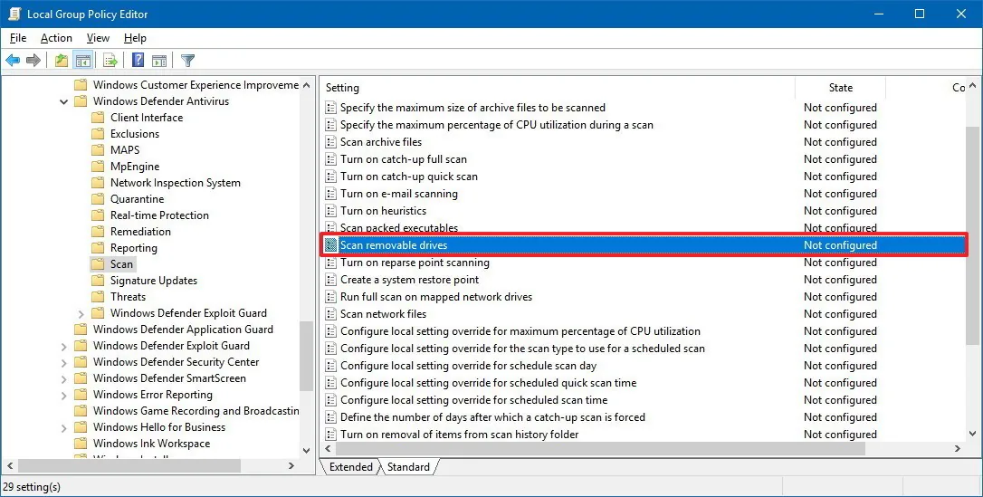Click the folder icon next to Reporting
Viewport: 983px width, 497px height.
tap(97, 247)
